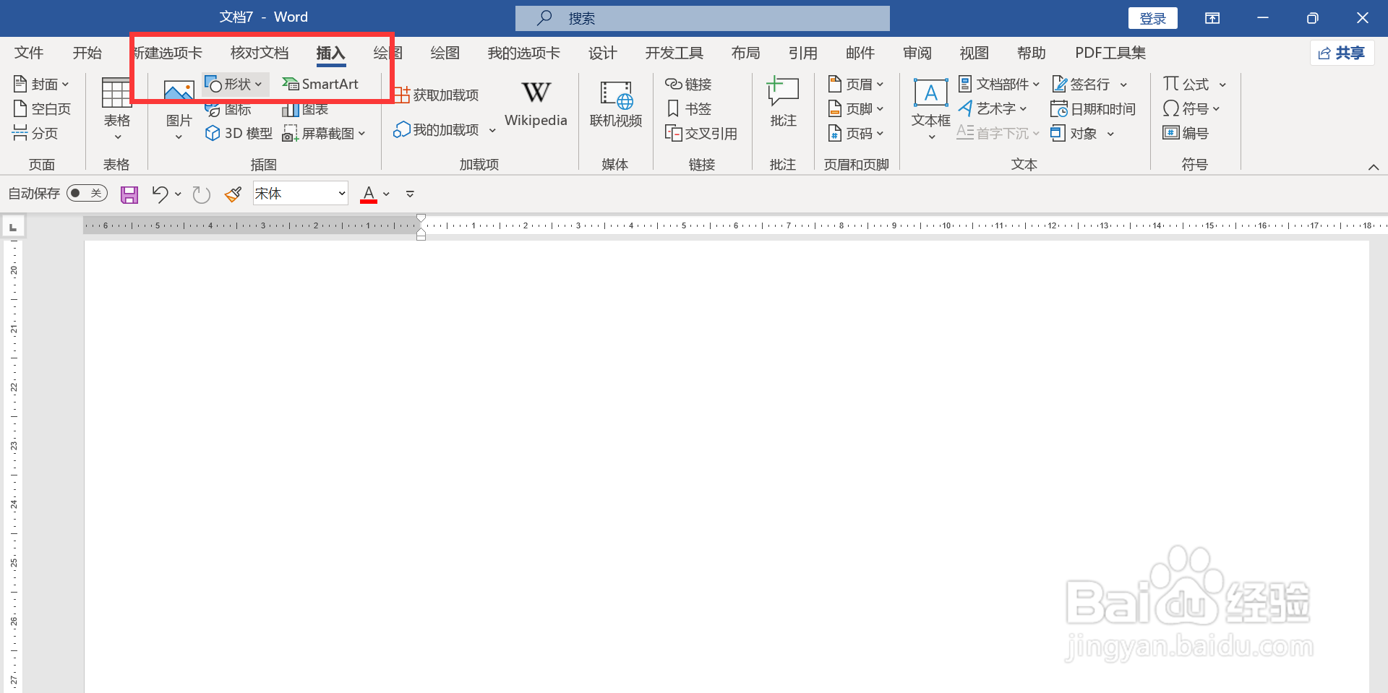Insert a picture (图片)
This screenshot has height=693, width=1388.
(x=179, y=108)
